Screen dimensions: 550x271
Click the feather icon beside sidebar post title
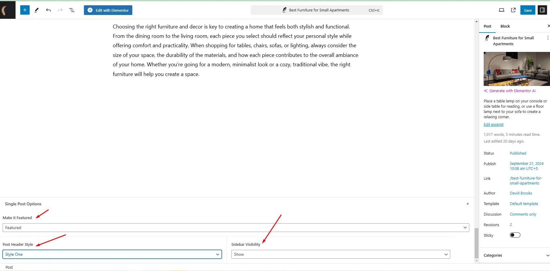[x=487, y=38]
